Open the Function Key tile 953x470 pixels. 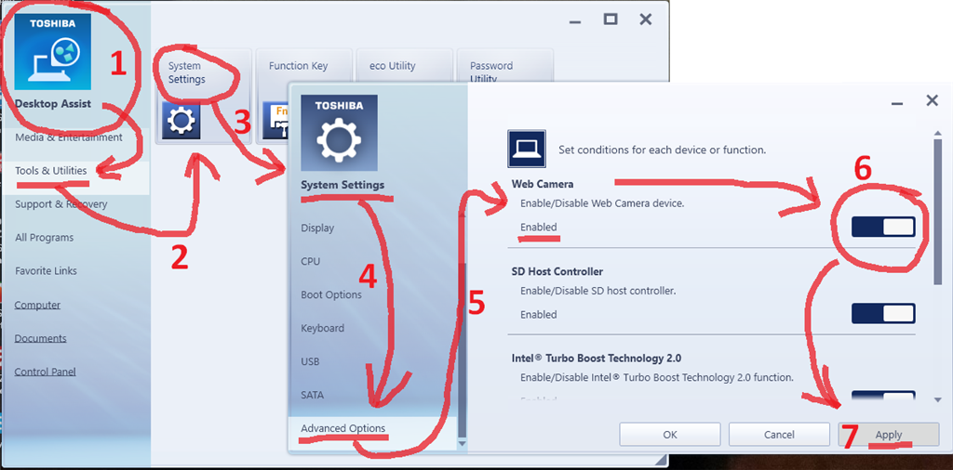point(303,97)
